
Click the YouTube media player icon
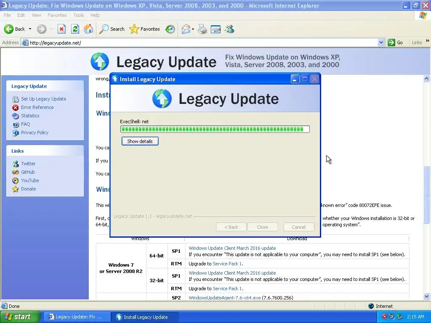pyautogui.click(x=16, y=181)
